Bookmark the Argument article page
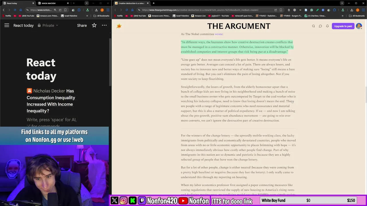 (x=281, y=10)
